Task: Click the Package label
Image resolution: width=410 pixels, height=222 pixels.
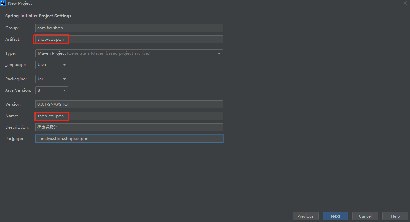Action: (x=14, y=139)
